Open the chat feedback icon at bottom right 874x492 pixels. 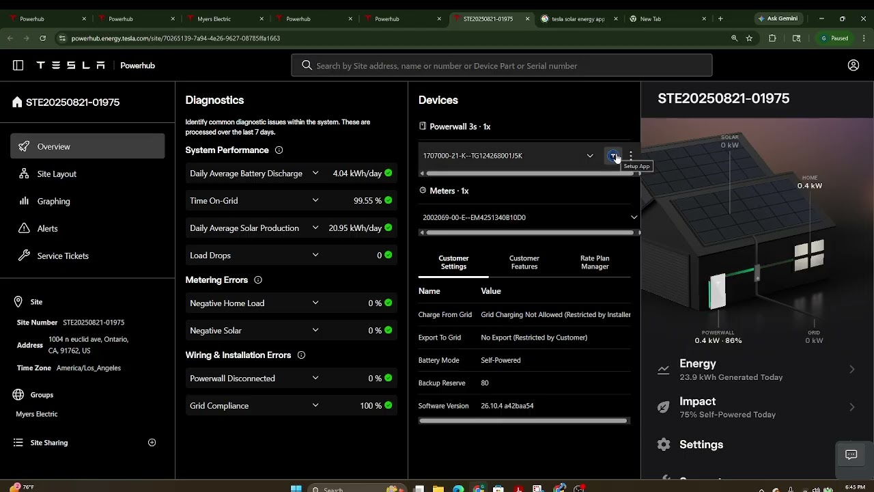[851, 455]
